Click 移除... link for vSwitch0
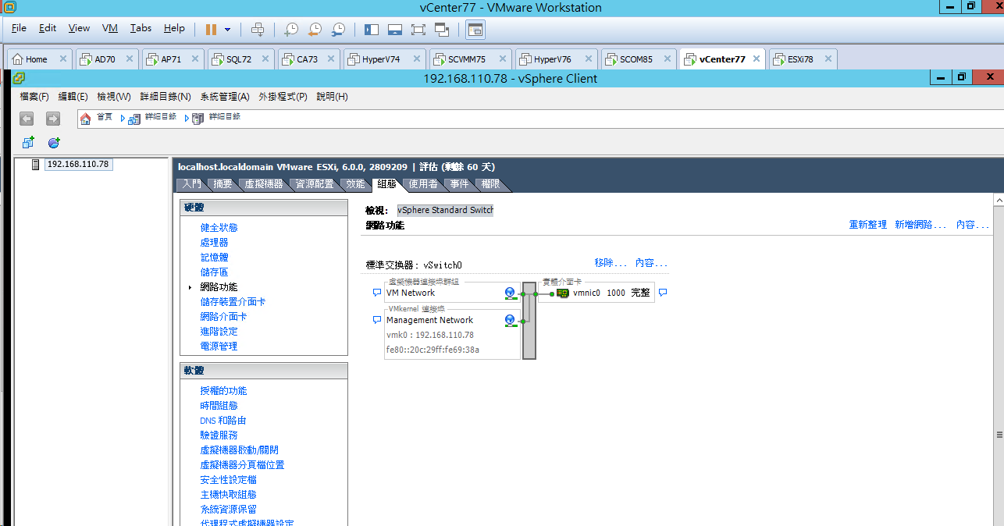 pyautogui.click(x=611, y=264)
